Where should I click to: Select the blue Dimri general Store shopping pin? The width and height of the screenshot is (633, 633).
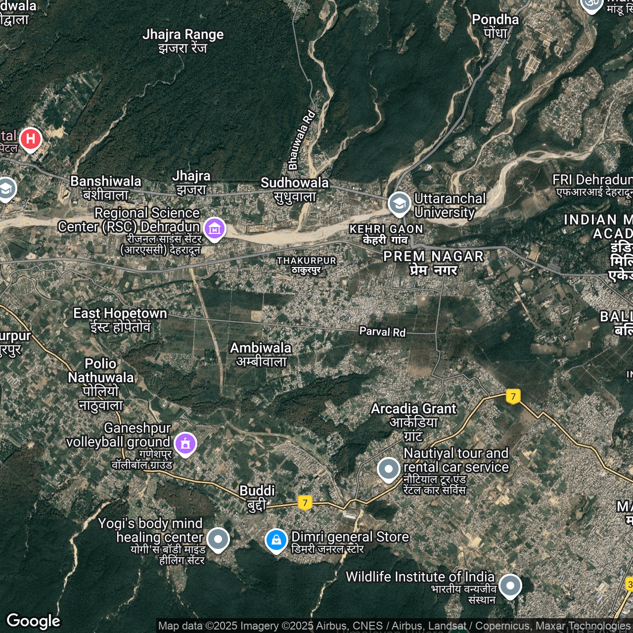[x=276, y=540]
